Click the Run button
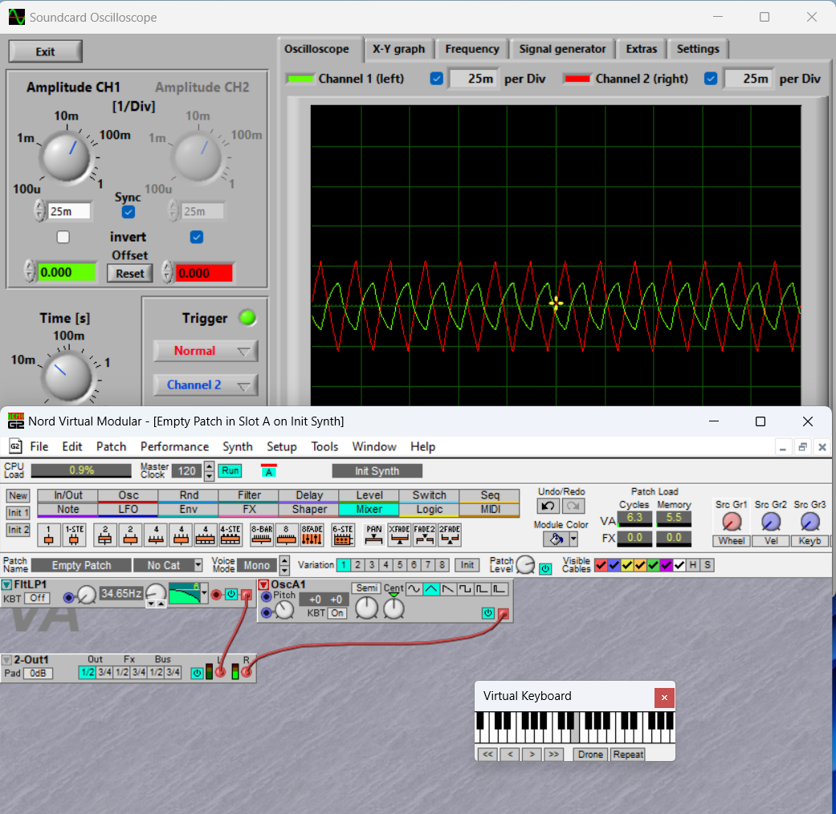Viewport: 836px width, 814px height. coord(230,470)
